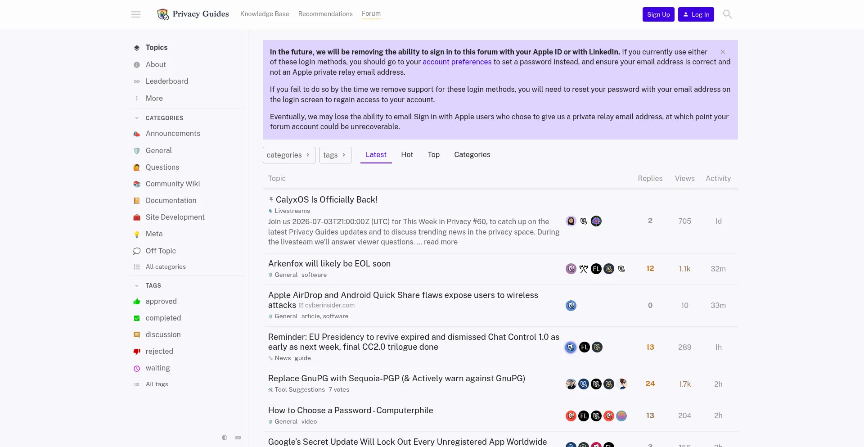This screenshot has height=447, width=864.
Task: Click the Questions category icon
Action: (137, 167)
